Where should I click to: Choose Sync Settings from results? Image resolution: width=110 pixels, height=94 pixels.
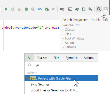point(40,84)
